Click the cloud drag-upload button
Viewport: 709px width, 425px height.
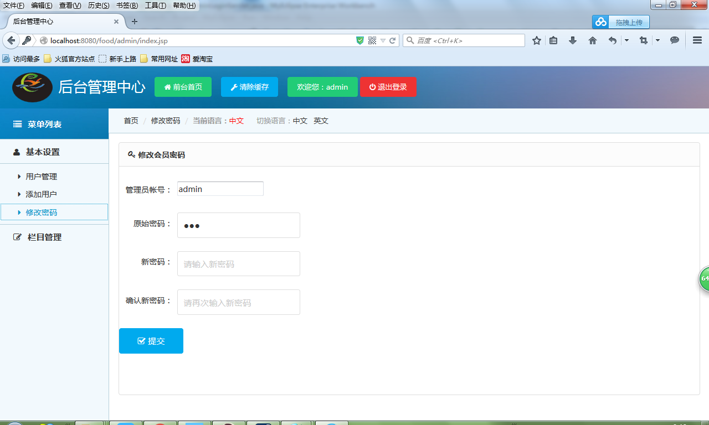click(621, 22)
